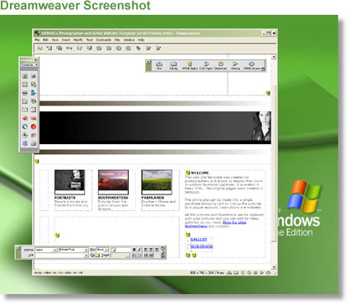Toggle the Launcher orientation corner icon
The height and width of the screenshot is (304, 348).
pyautogui.click(x=263, y=69)
